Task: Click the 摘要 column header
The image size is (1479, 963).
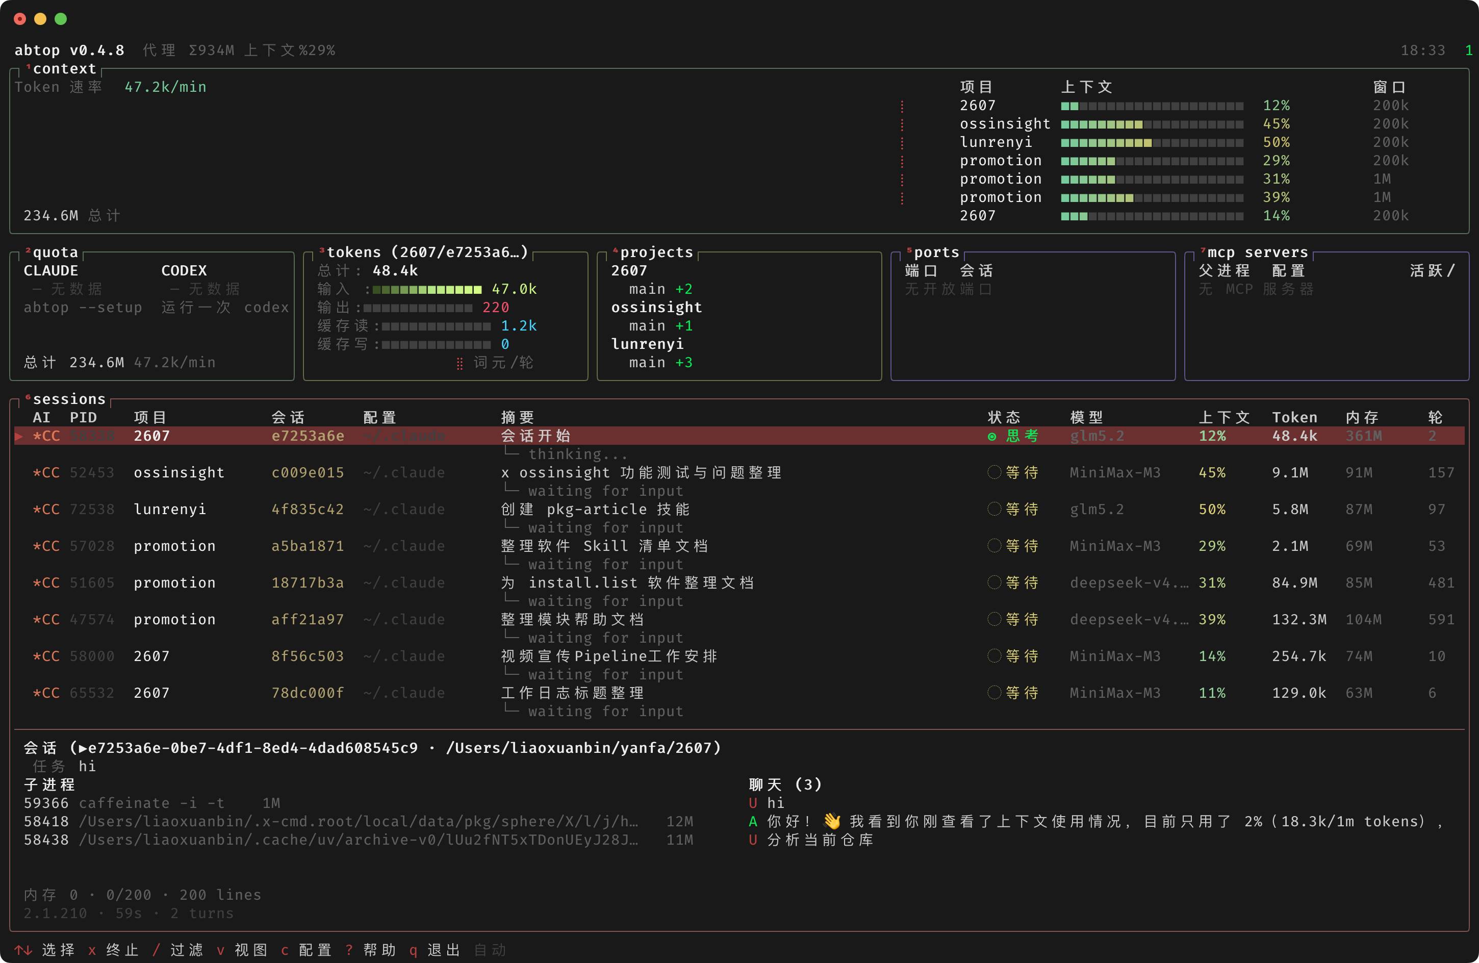Action: [x=518, y=417]
